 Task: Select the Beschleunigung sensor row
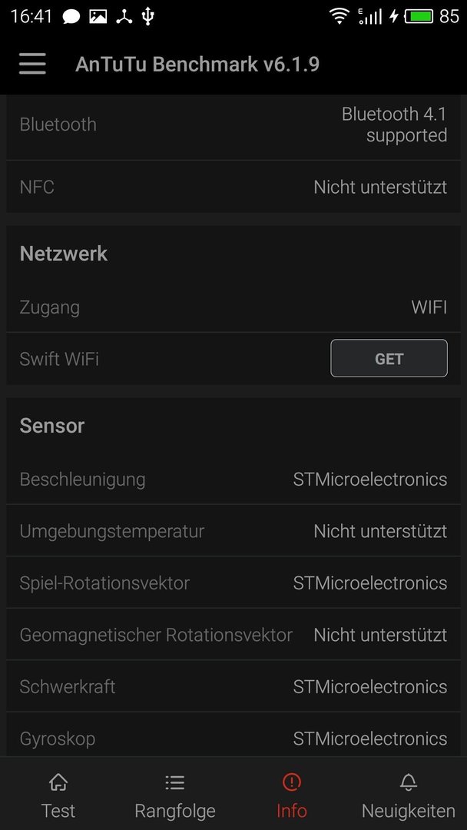click(233, 479)
